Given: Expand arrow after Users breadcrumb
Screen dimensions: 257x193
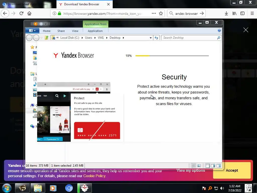Looking at the screenshot, I should (95, 38).
